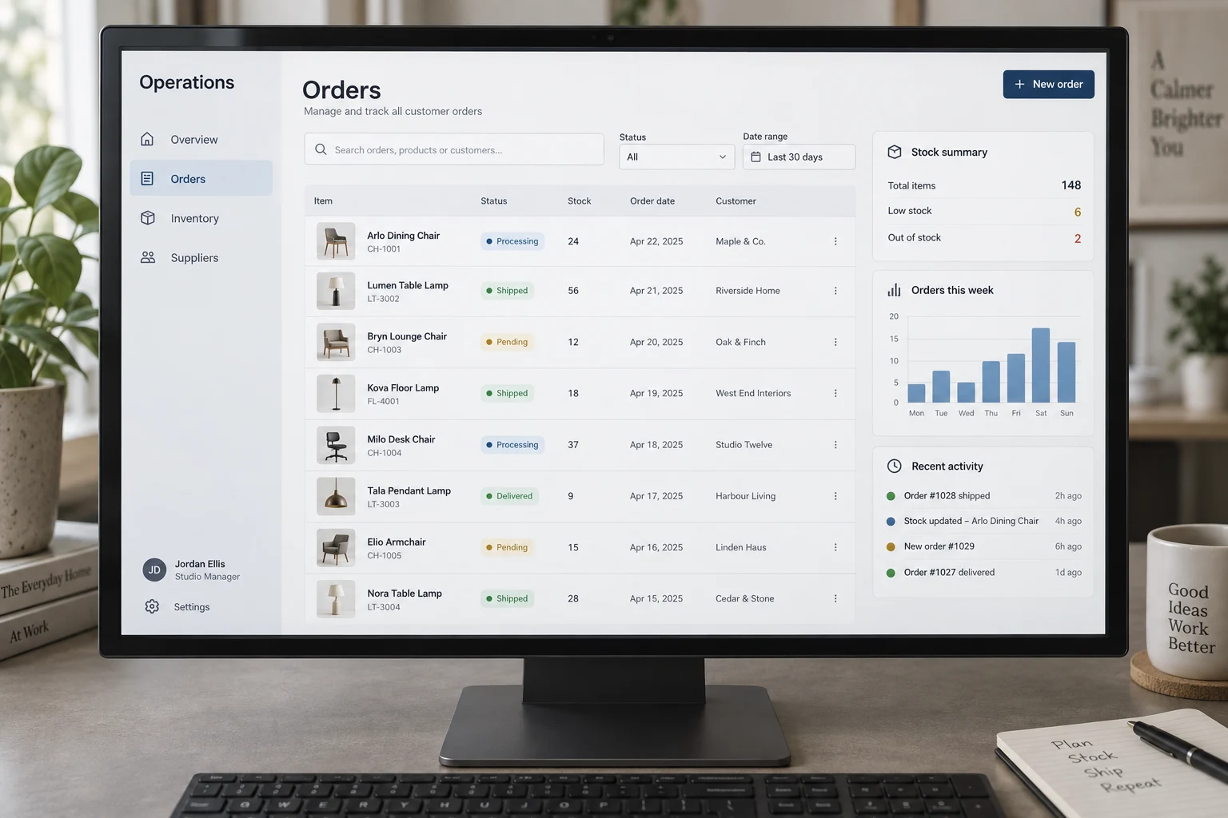Click the search orders input field
This screenshot has height=818, width=1228.
tap(454, 149)
